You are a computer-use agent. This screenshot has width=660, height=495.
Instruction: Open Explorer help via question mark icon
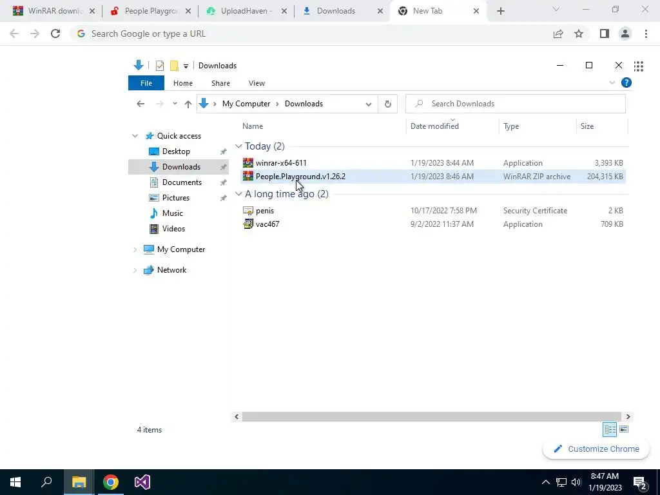pos(626,82)
